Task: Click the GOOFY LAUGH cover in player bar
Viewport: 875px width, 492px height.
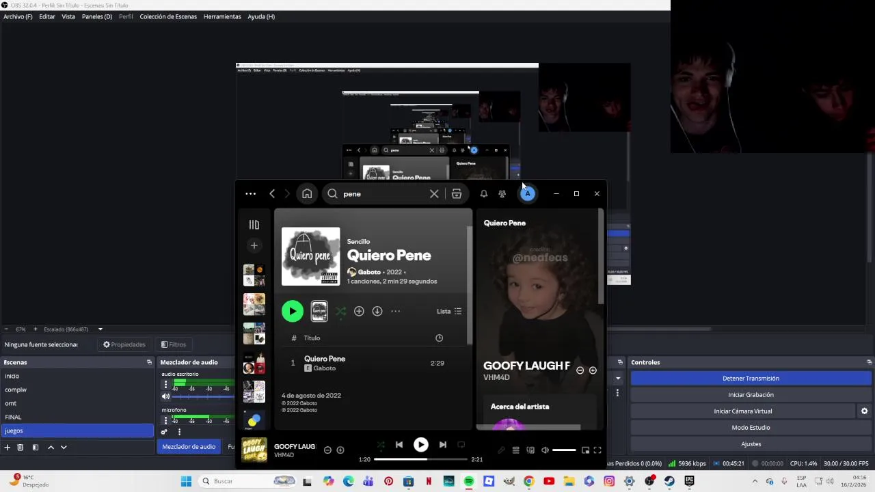Action: (x=254, y=450)
